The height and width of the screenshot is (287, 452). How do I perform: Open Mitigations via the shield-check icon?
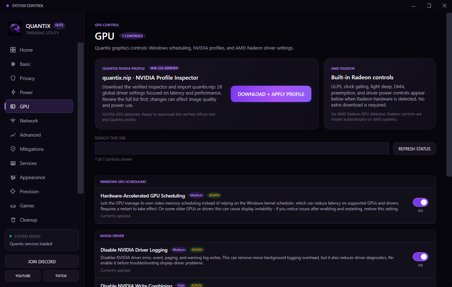(13, 149)
